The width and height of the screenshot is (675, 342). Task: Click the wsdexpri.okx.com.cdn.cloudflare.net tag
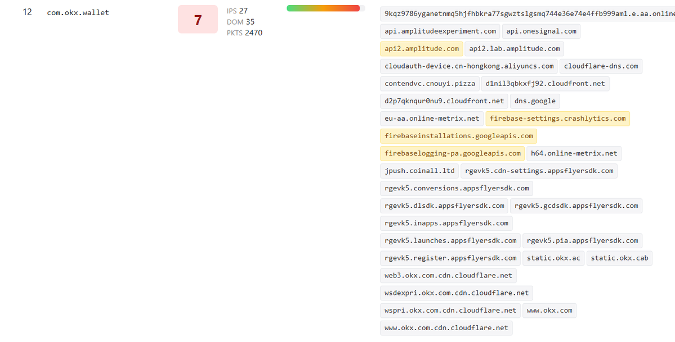(457, 293)
